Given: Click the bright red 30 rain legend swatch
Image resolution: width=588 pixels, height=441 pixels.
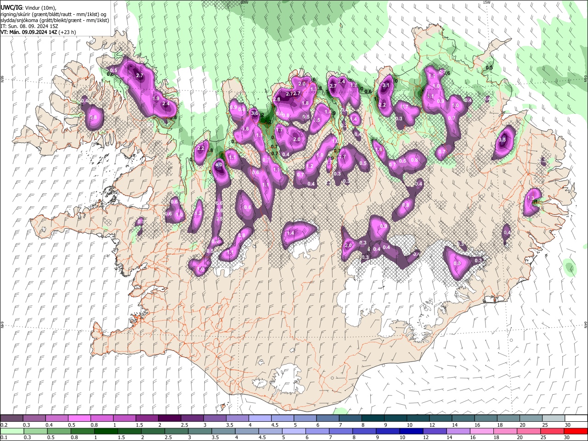Looking at the screenshot, I should pos(576,431).
